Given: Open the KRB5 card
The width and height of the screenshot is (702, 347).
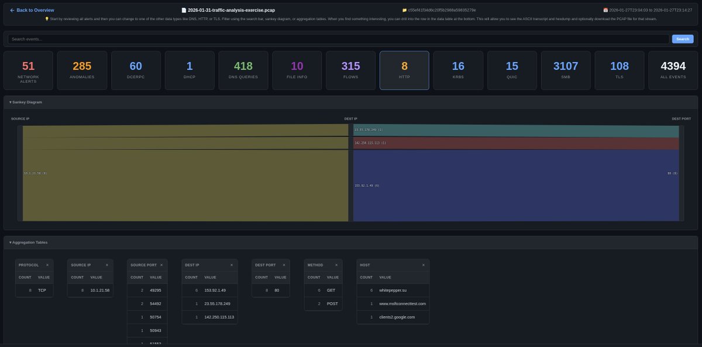Looking at the screenshot, I should [458, 70].
